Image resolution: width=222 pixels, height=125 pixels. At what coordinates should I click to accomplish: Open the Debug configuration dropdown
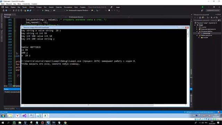[48, 10]
